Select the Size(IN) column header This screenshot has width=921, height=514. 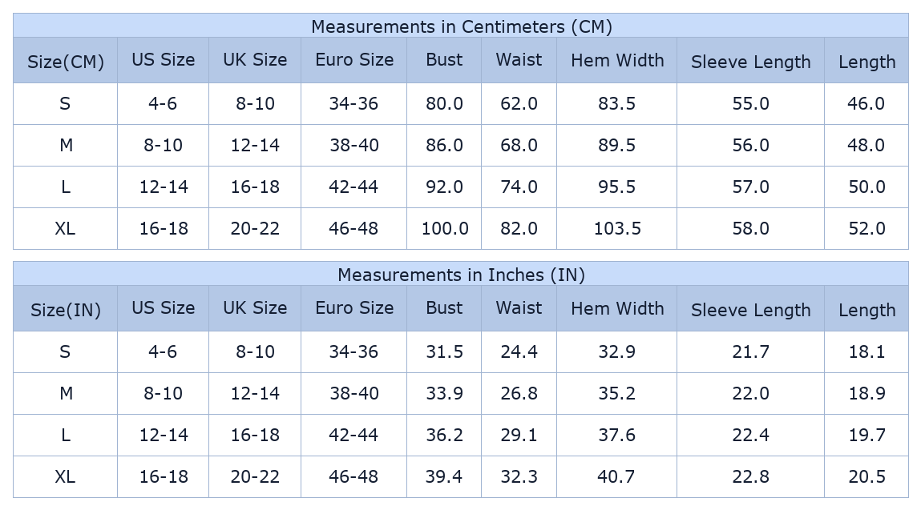66,310
